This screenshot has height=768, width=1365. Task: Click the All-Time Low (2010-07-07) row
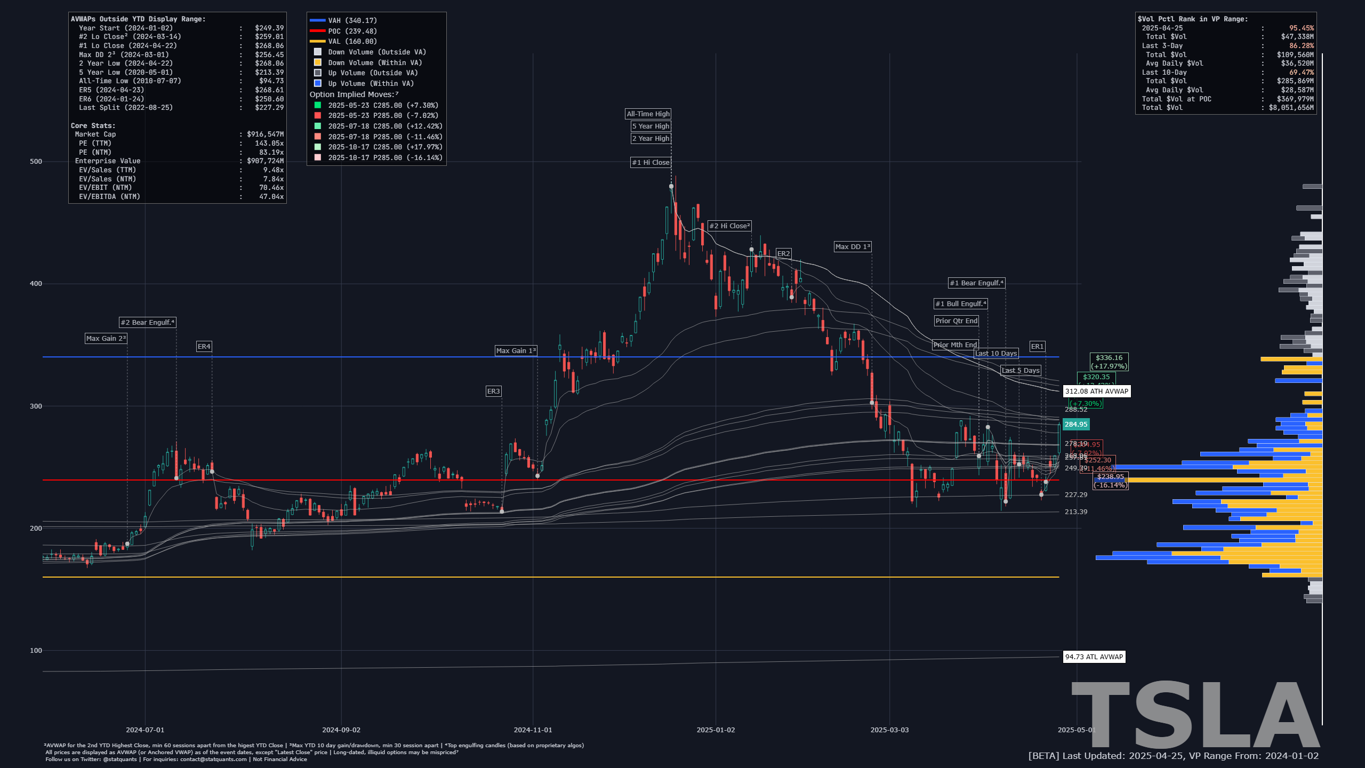[181, 81]
